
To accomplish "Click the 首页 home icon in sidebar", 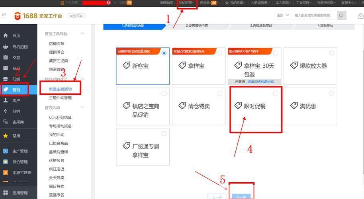I will (6, 35).
